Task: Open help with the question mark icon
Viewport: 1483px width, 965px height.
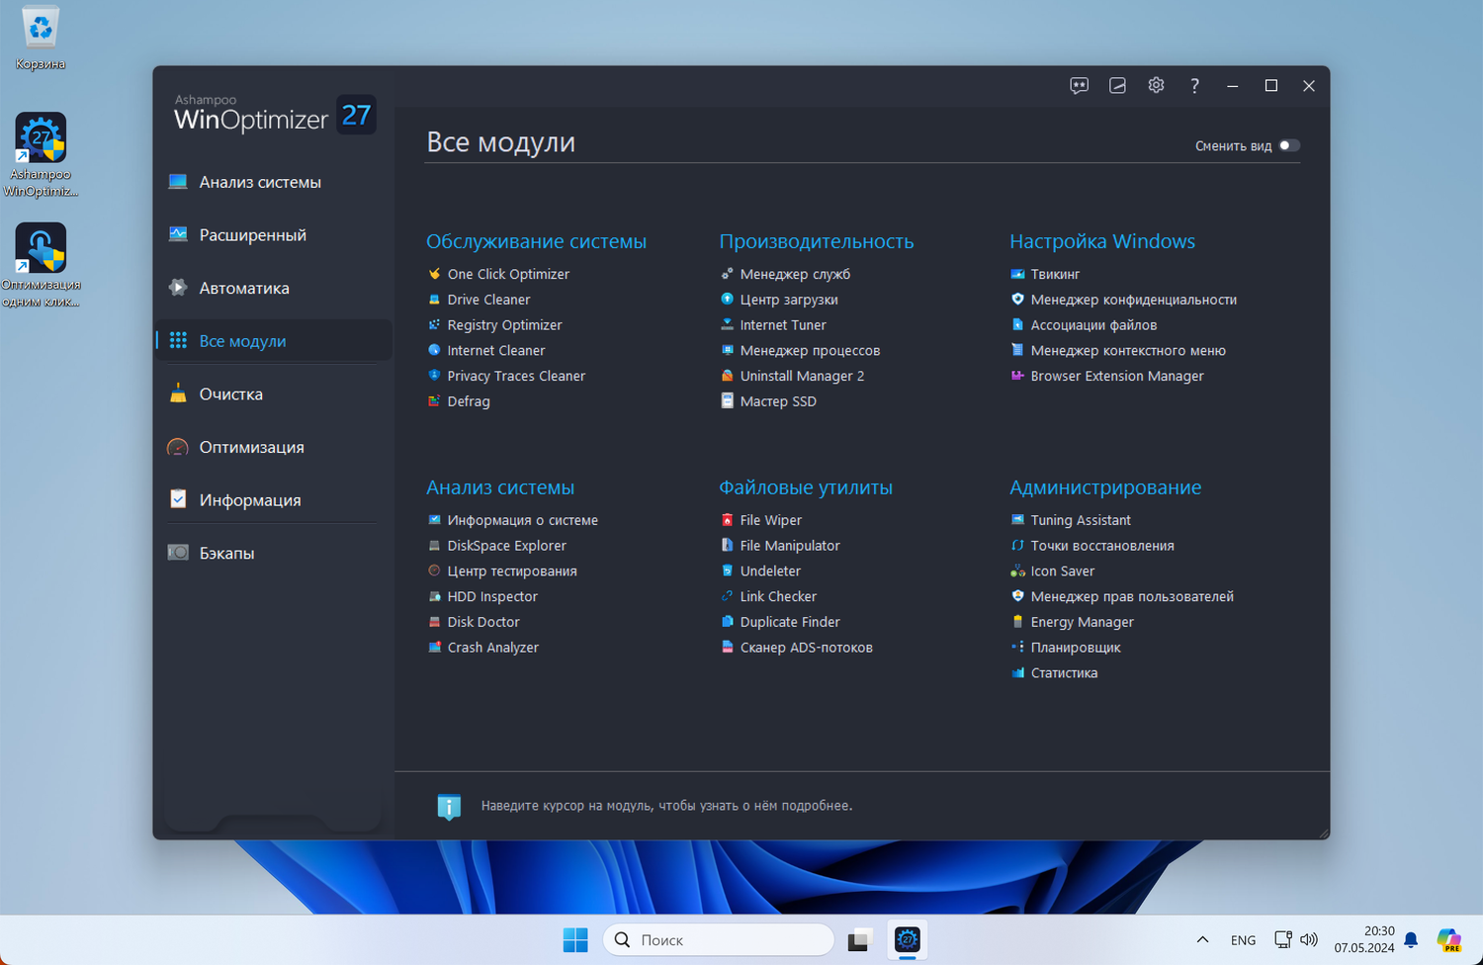Action: pyautogui.click(x=1194, y=86)
